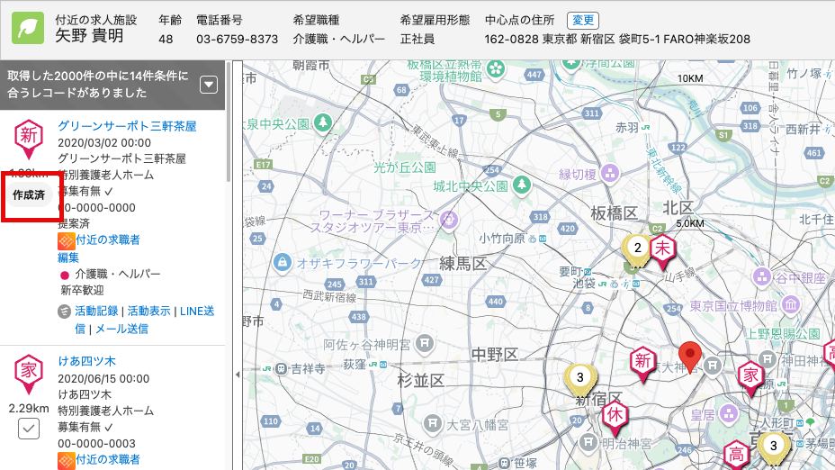Click the 作成済 status badge

pos(29,194)
